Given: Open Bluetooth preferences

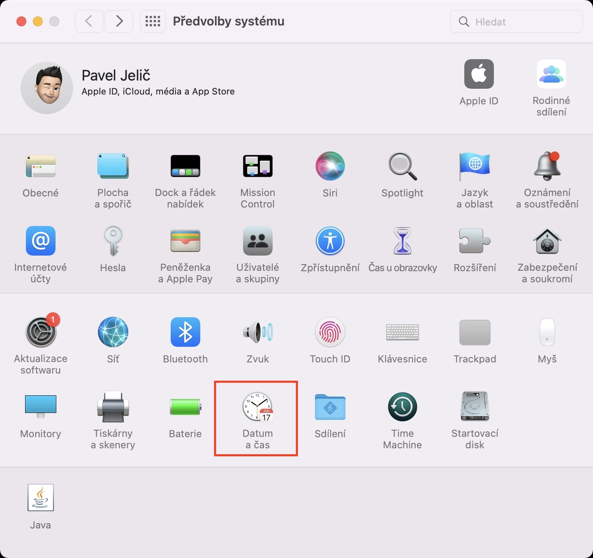Looking at the screenshot, I should (x=185, y=332).
